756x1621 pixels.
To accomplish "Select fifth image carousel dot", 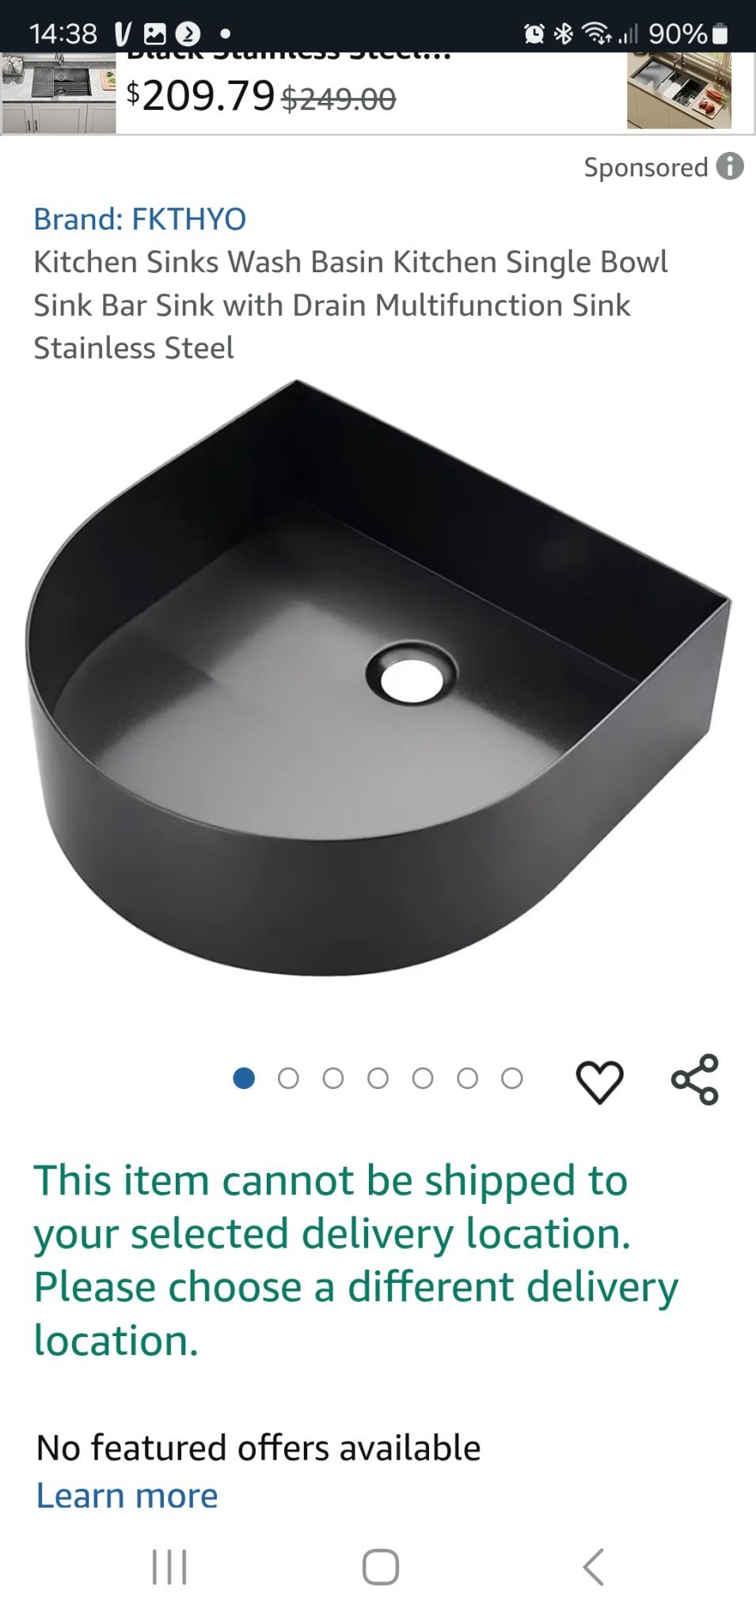I will click(423, 1078).
